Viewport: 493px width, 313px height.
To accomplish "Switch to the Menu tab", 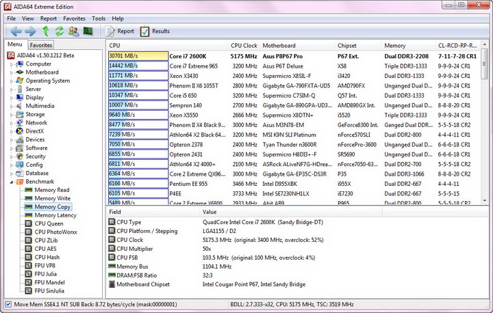I will (x=15, y=44).
